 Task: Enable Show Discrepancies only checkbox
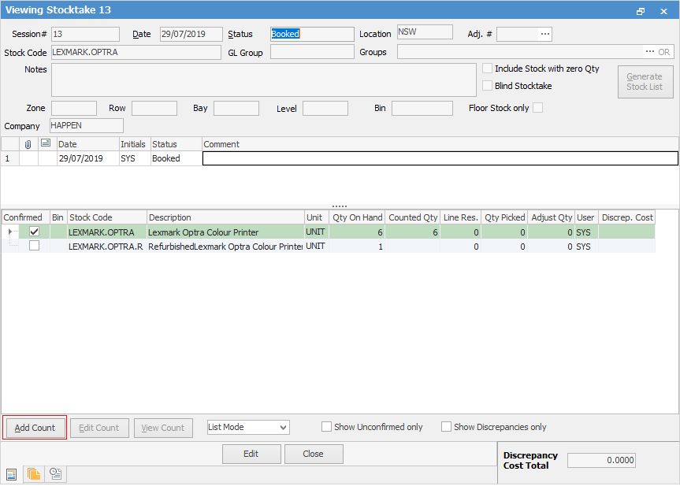click(447, 427)
